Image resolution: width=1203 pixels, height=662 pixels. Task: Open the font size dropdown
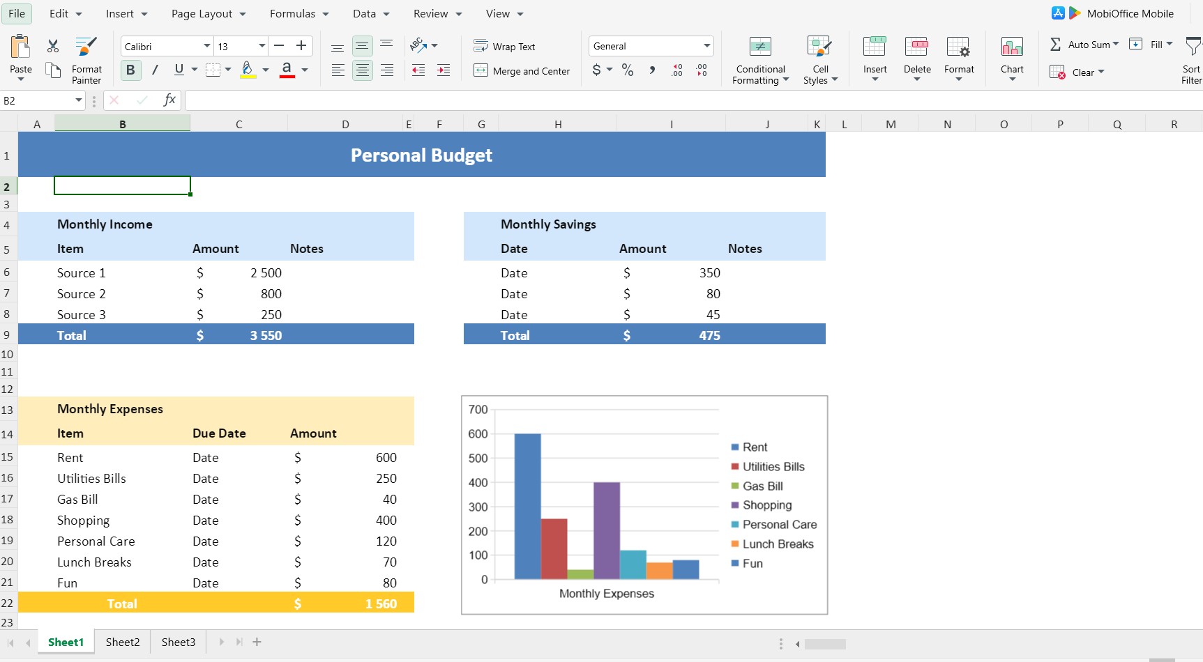pos(262,45)
